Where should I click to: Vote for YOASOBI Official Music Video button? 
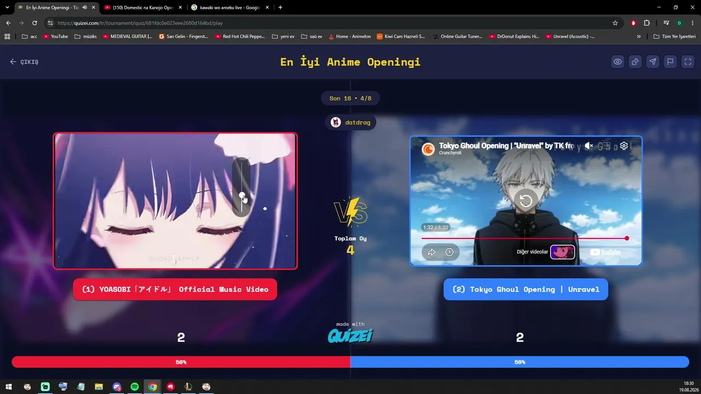175,289
